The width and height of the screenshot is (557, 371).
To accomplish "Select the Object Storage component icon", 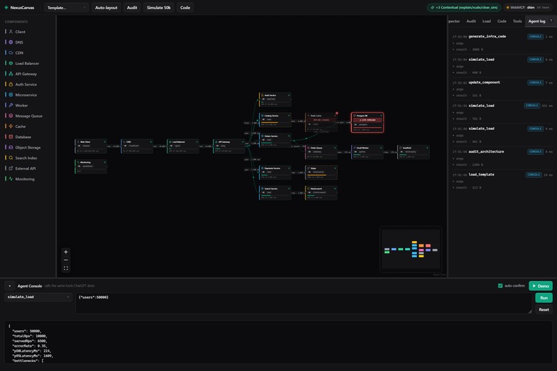I will pos(10,147).
